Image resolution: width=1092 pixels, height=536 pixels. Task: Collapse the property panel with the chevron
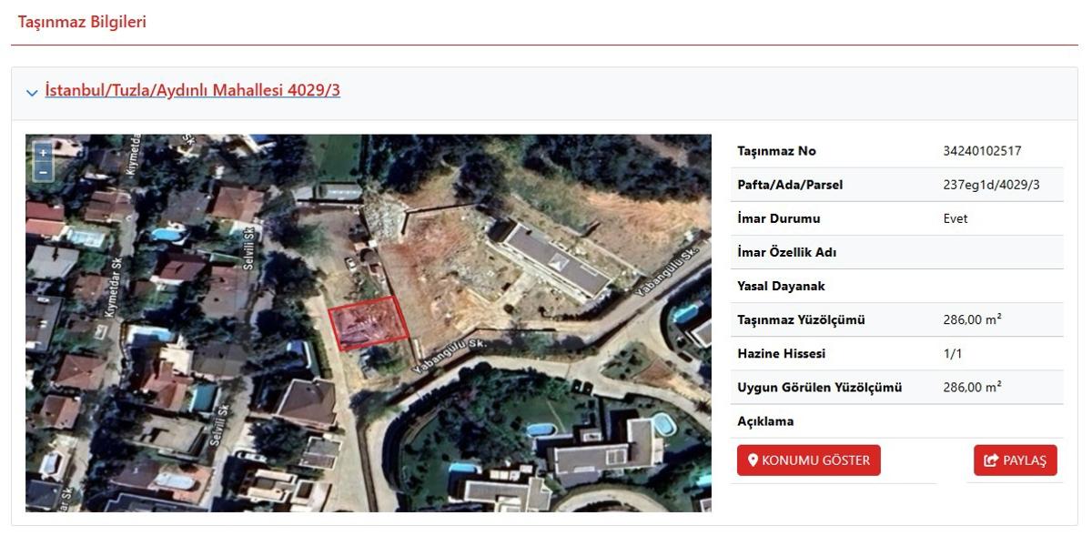pyautogui.click(x=33, y=93)
